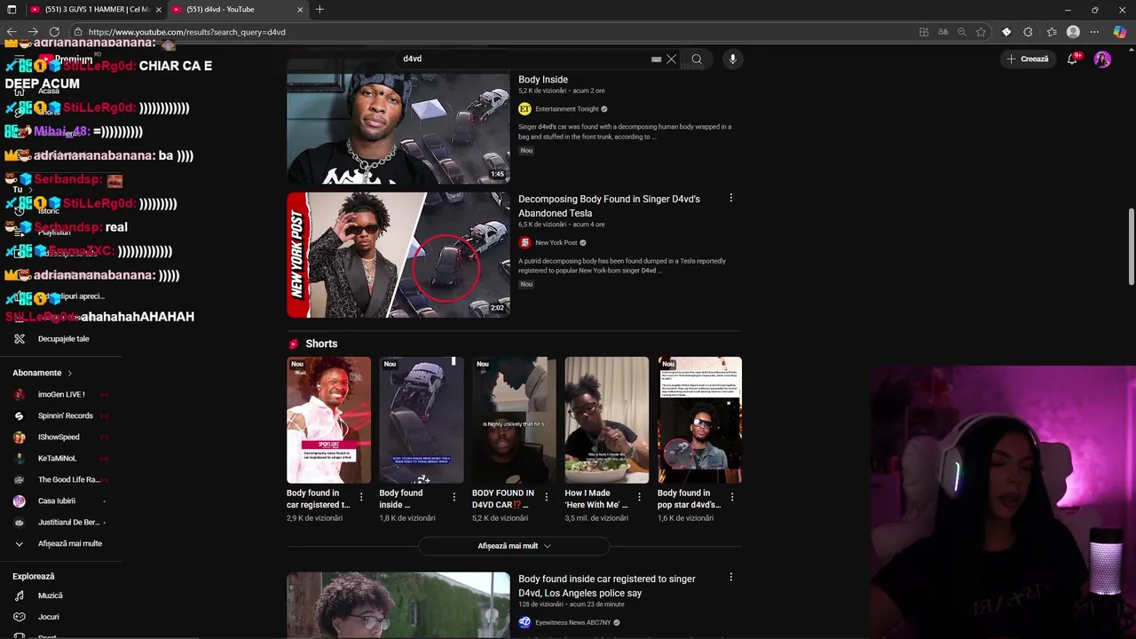Image resolution: width=1136 pixels, height=639 pixels.
Task: Open options for ABC7NY Body found video
Action: pos(730,578)
